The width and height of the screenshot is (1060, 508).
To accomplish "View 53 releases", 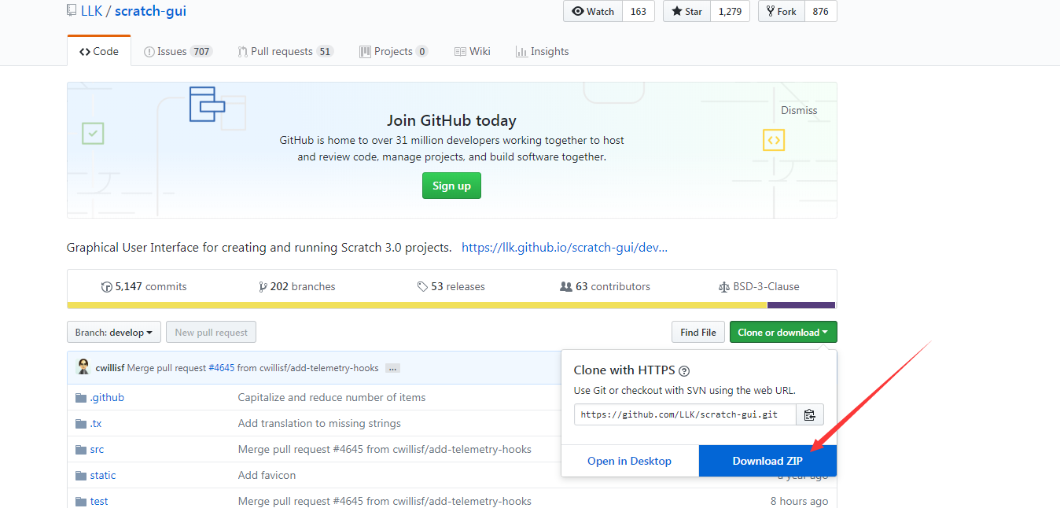I will click(x=451, y=286).
